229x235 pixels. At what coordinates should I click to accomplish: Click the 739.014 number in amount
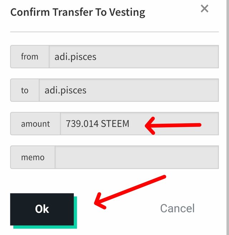[x=82, y=124]
